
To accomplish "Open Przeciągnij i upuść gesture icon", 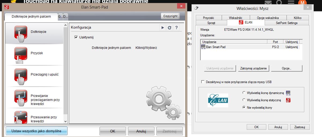I will pyautogui.click(x=20, y=76).
